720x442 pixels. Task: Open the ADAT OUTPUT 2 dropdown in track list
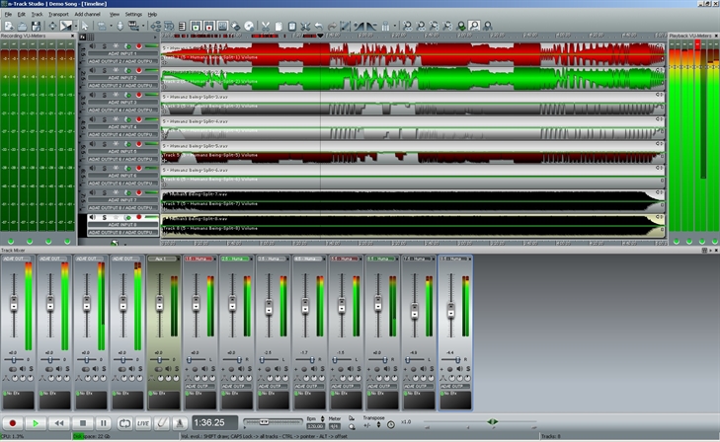[122, 60]
